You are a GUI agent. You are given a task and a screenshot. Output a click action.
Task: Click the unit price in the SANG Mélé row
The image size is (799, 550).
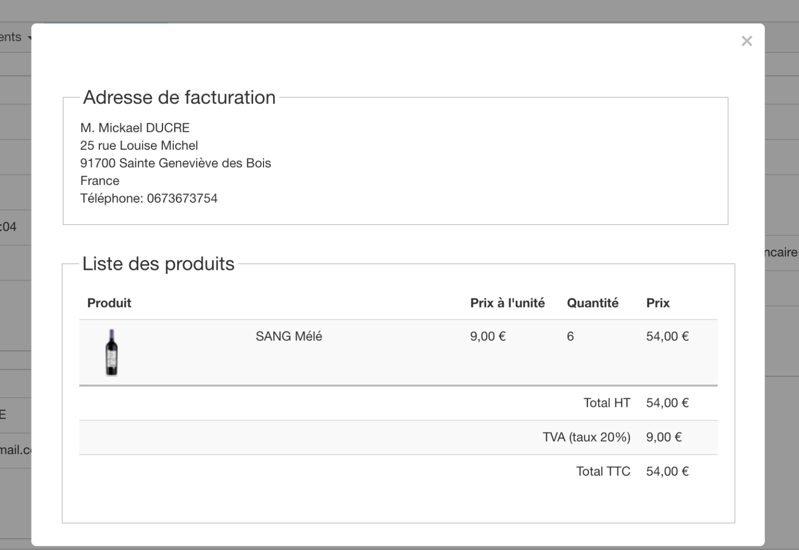(x=488, y=336)
